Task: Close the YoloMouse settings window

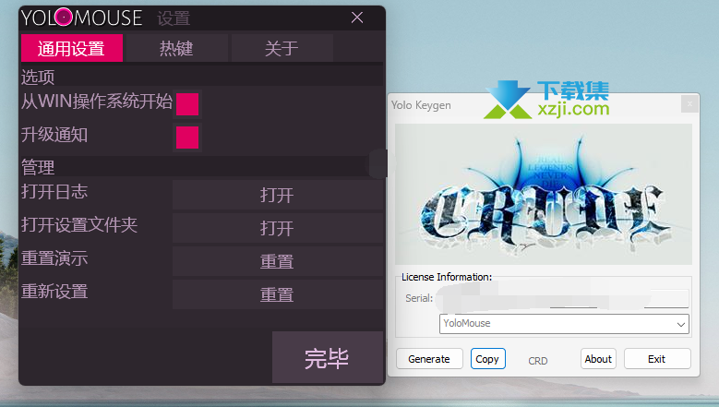Action: pos(357,18)
